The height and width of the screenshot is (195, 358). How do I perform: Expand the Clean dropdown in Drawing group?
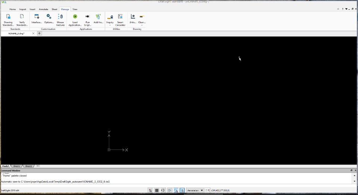pyautogui.click(x=142, y=25)
